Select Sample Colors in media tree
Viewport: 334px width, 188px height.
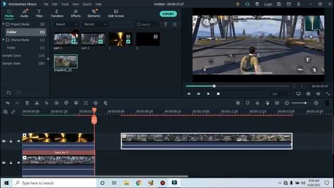11,56
